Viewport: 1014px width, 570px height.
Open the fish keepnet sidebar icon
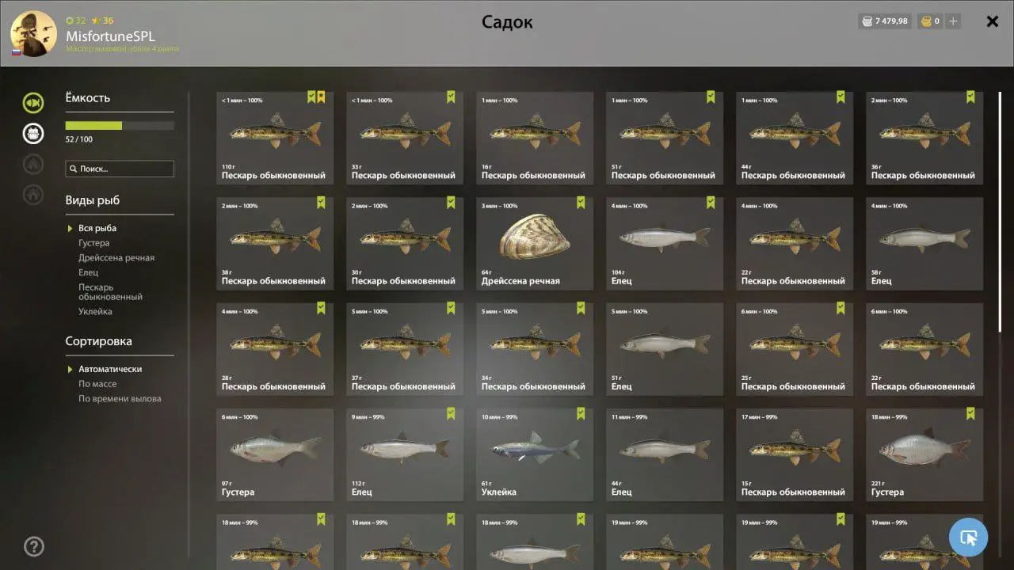(x=33, y=103)
